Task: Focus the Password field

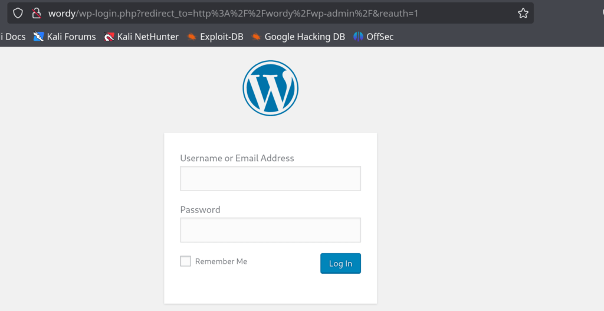Action: tap(270, 230)
